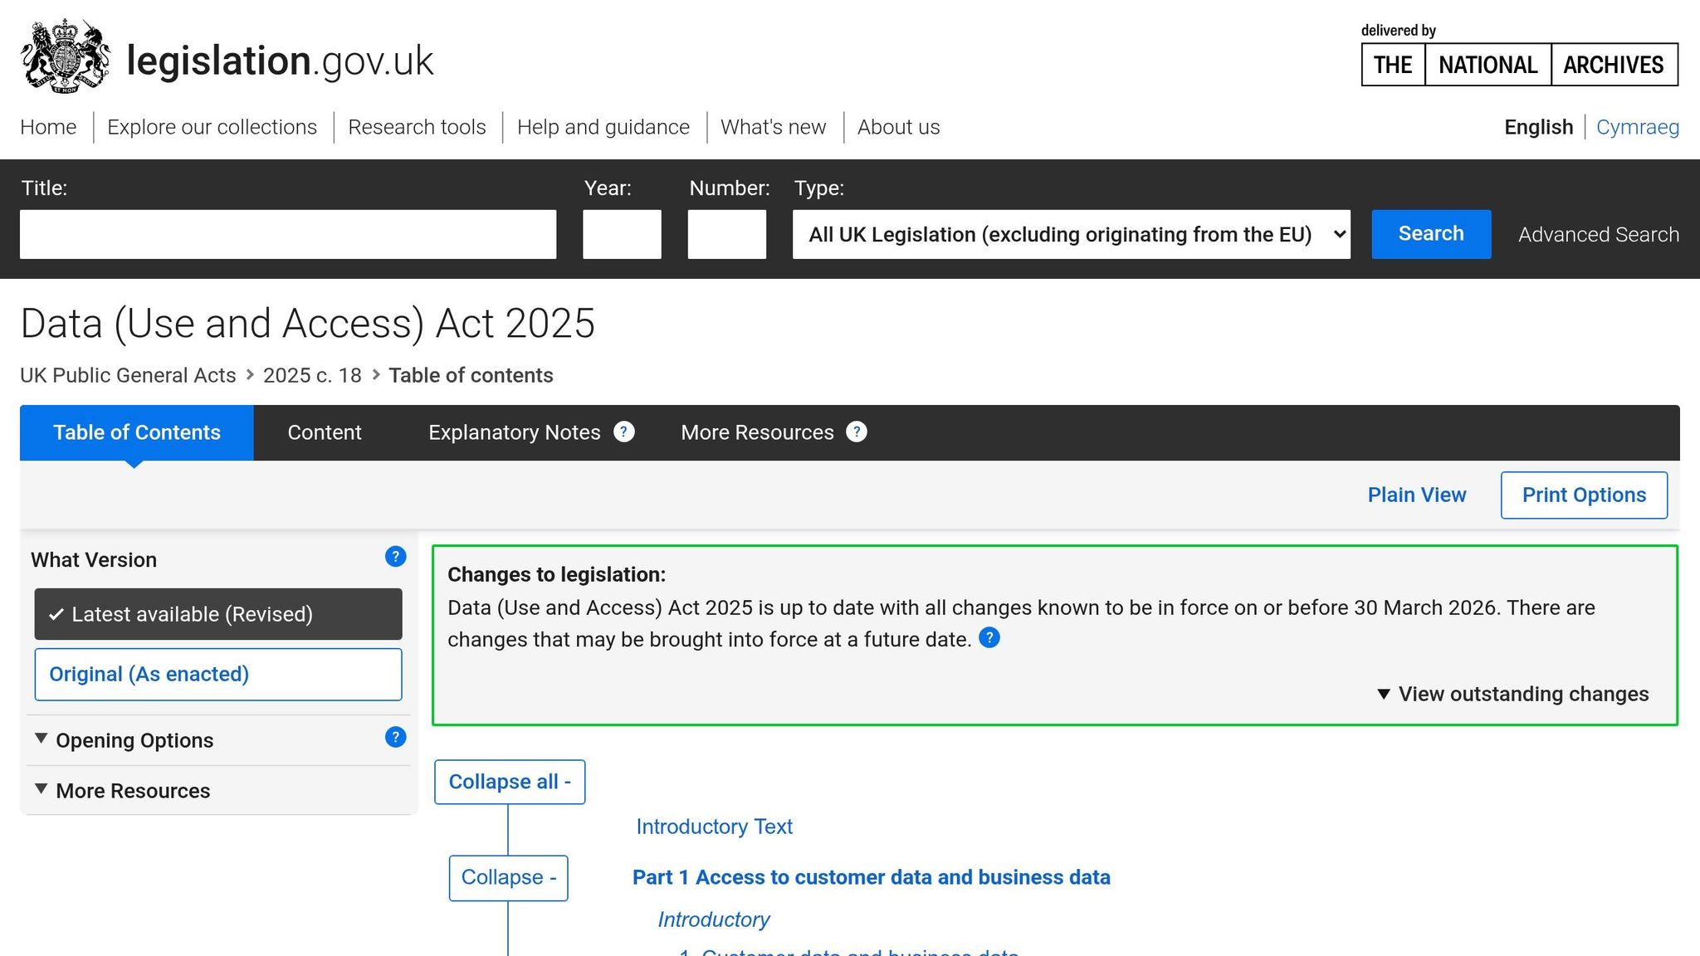1700x956 pixels.
Task: Open Advanced Search
Action: coord(1597,234)
